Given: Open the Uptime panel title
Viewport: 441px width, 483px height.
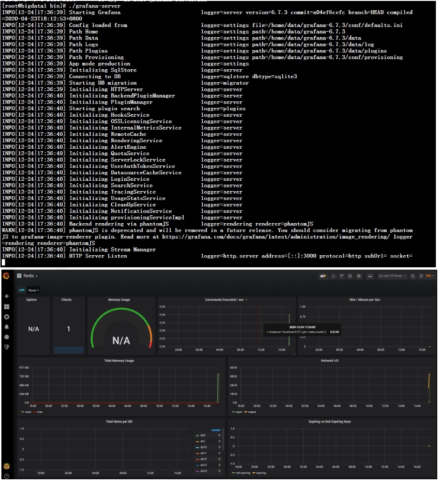Looking at the screenshot, I should click(32, 299).
